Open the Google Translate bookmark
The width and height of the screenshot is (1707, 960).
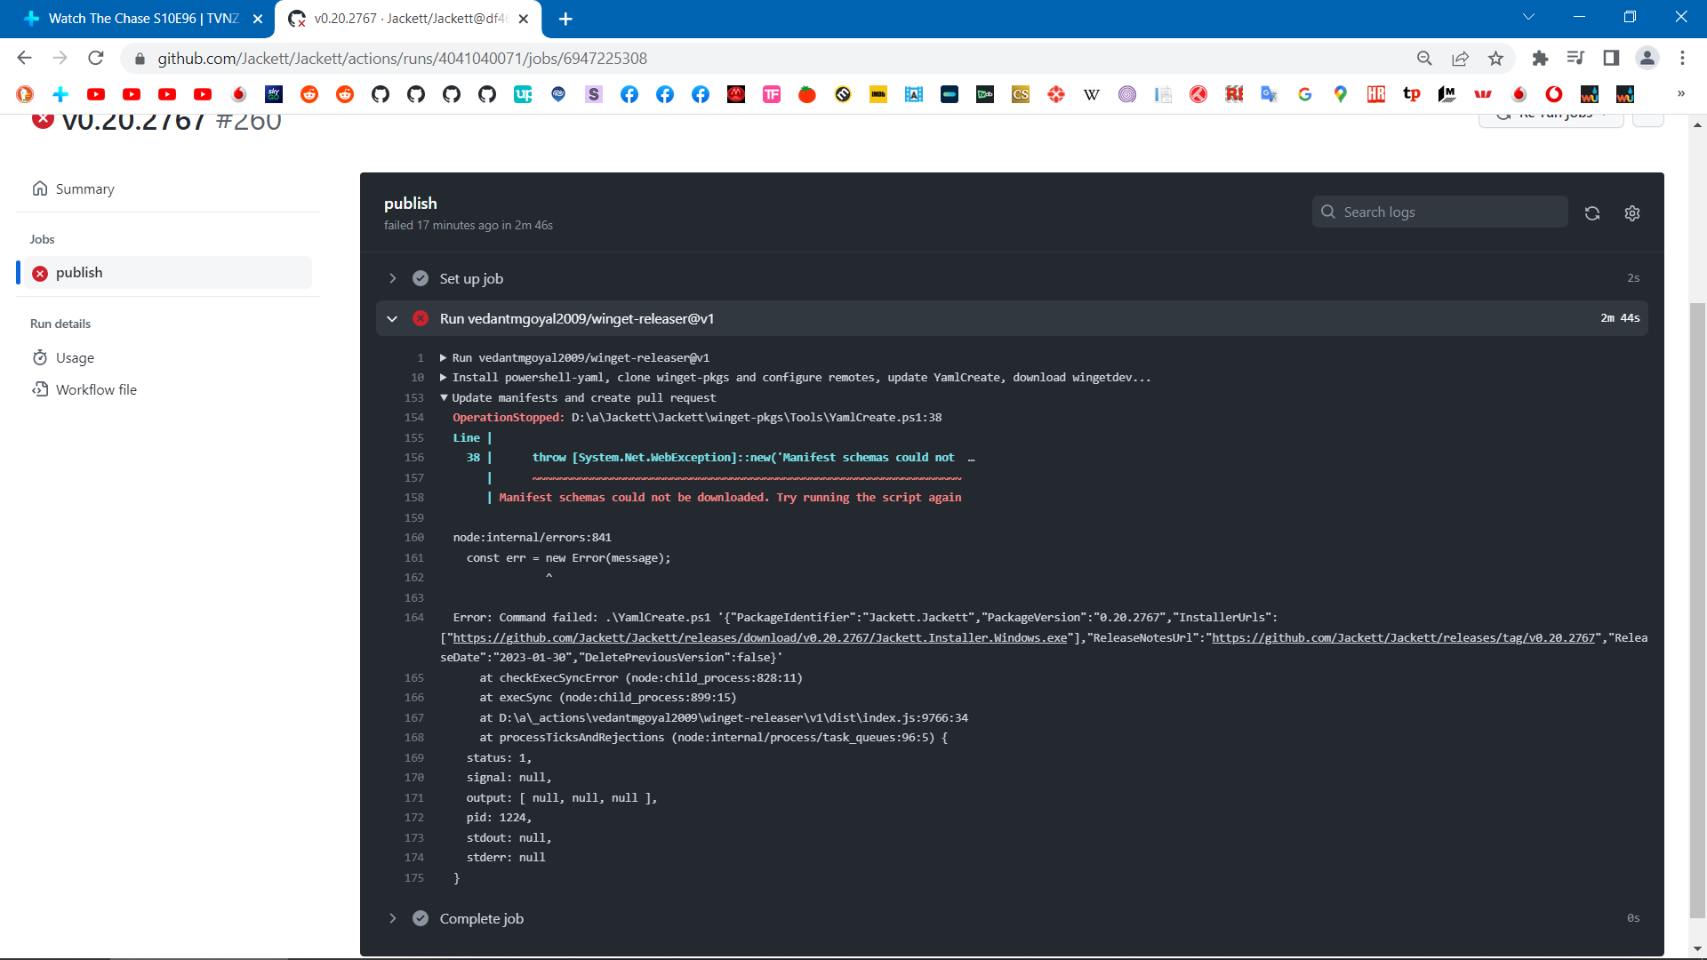(1269, 94)
